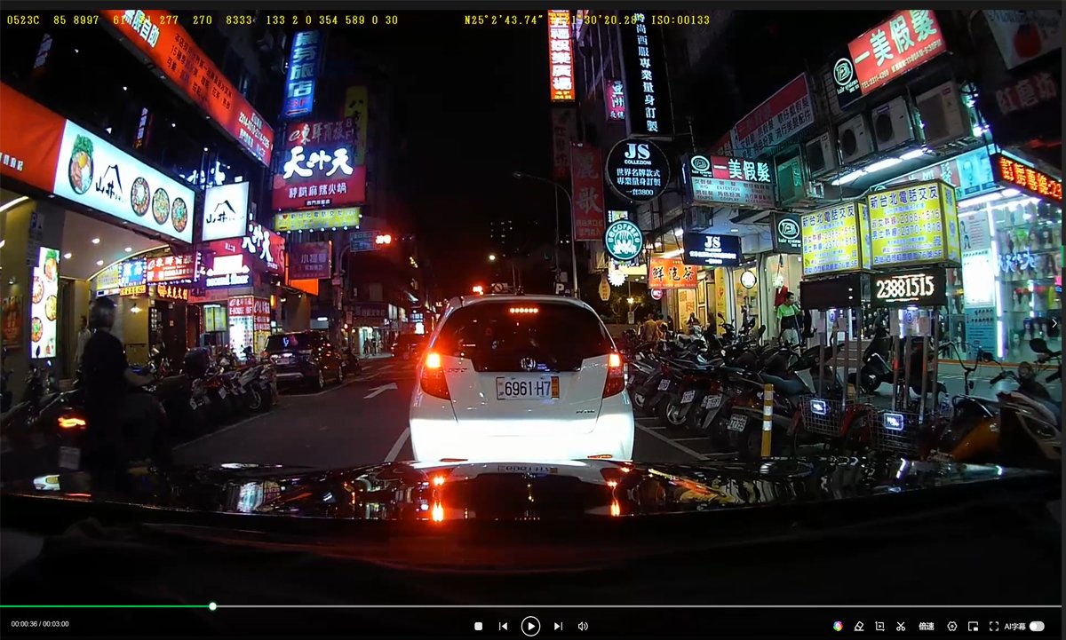This screenshot has width=1066, height=640.
Task: Expand the right side panel arrow
Action: click(x=1054, y=324)
